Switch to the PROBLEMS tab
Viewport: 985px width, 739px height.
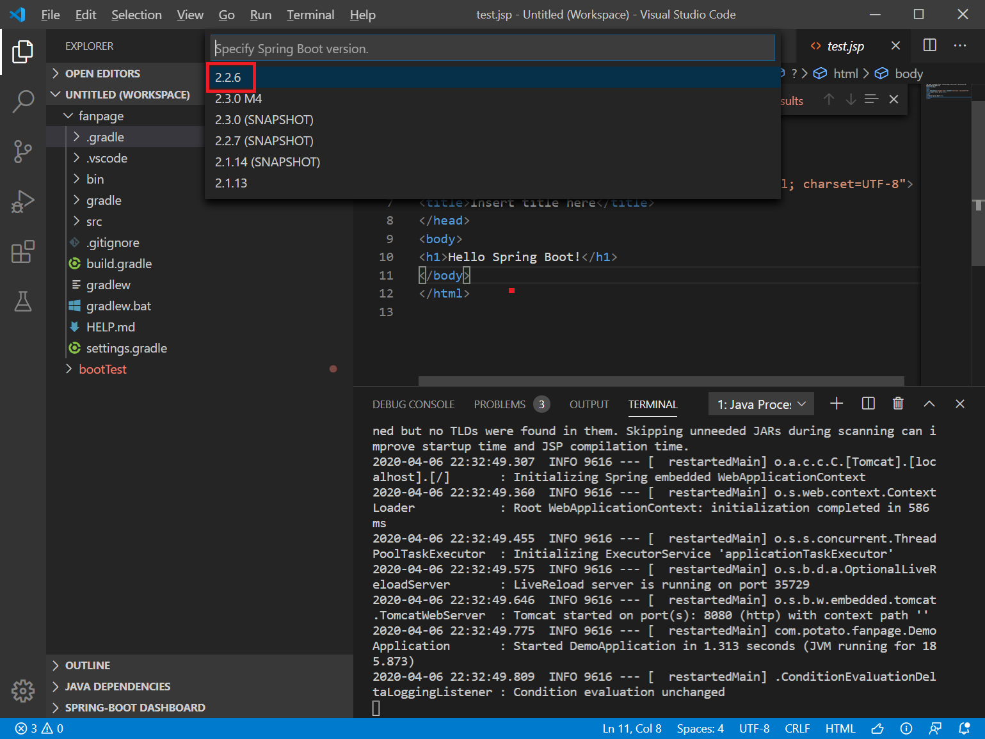point(512,404)
